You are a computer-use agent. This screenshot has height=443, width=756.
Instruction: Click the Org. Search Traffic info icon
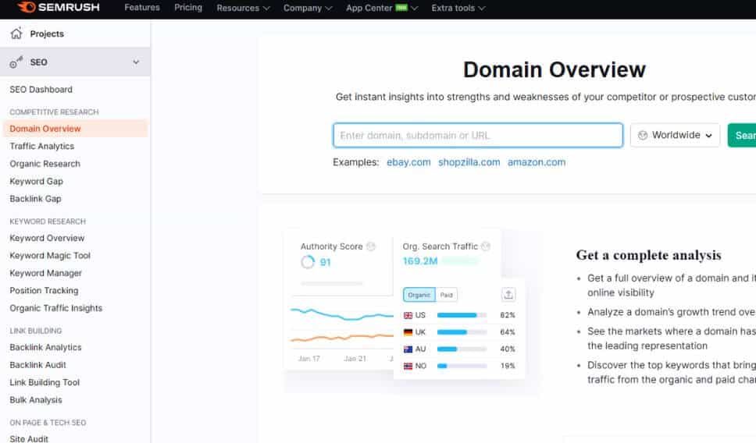[486, 246]
